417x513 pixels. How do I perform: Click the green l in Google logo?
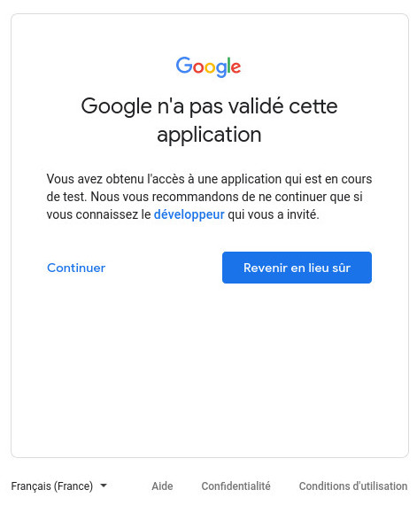(228, 65)
